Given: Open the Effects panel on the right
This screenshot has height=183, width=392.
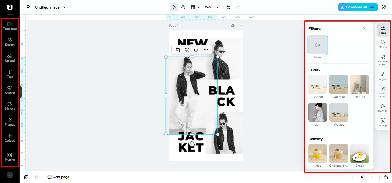Looking at the screenshot, I should 383,44.
